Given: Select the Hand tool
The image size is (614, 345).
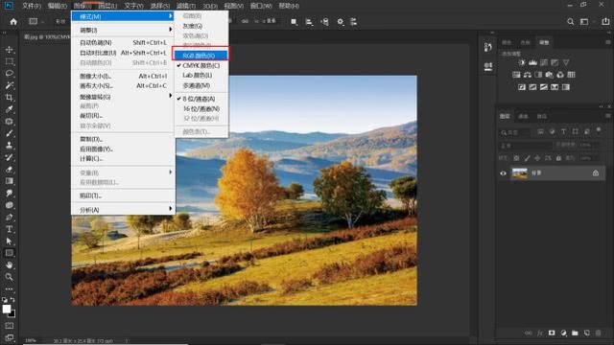Looking at the screenshot, I should tap(9, 264).
